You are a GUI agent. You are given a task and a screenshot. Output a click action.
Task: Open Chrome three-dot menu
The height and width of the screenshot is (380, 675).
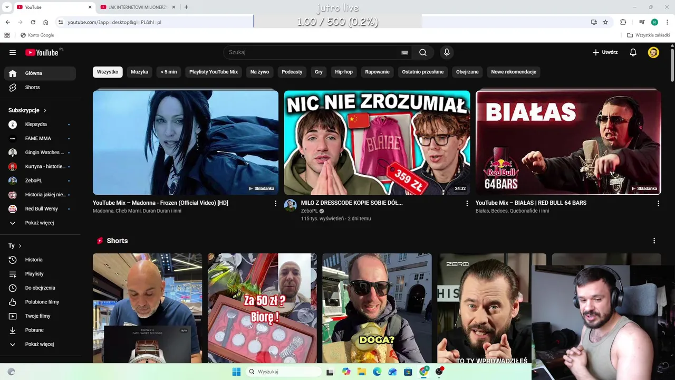668,22
